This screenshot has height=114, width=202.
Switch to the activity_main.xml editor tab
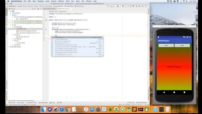coord(50,9)
